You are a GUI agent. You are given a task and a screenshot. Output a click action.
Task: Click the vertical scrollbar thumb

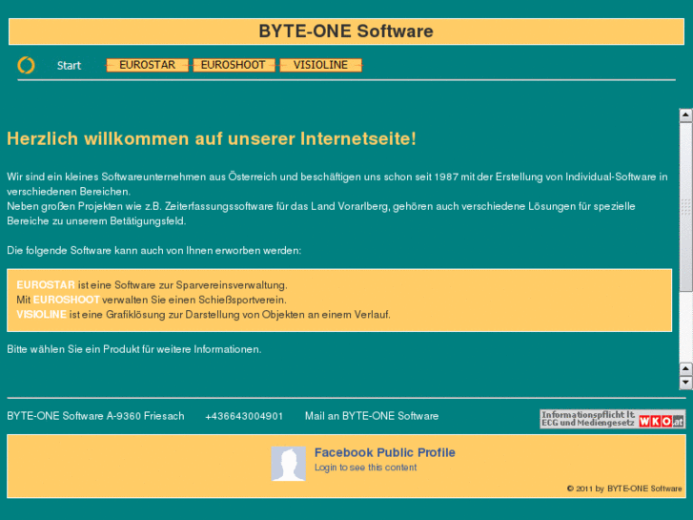point(685,207)
